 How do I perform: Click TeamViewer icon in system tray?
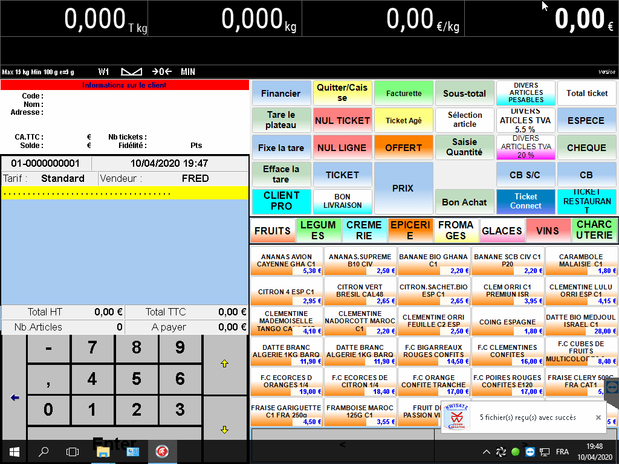point(530,452)
